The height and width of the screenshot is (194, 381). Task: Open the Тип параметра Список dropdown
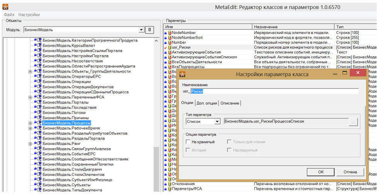coord(217,121)
